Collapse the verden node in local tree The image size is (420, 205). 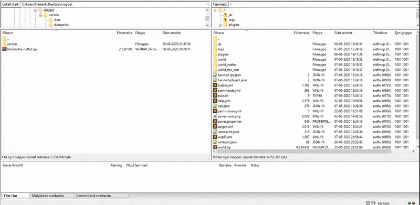(x=40, y=15)
